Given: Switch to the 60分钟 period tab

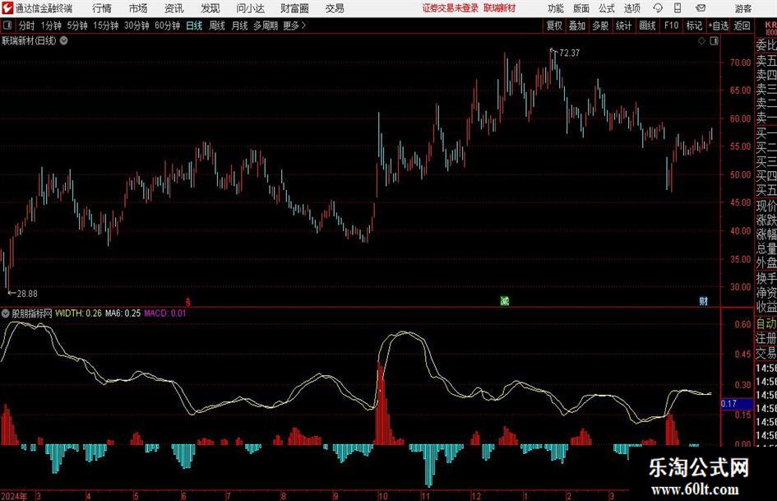Looking at the screenshot, I should click(x=167, y=26).
